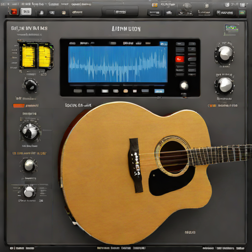Toggle the small orange switch on the right panel
This screenshot has width=252, height=252.
tap(212, 105)
